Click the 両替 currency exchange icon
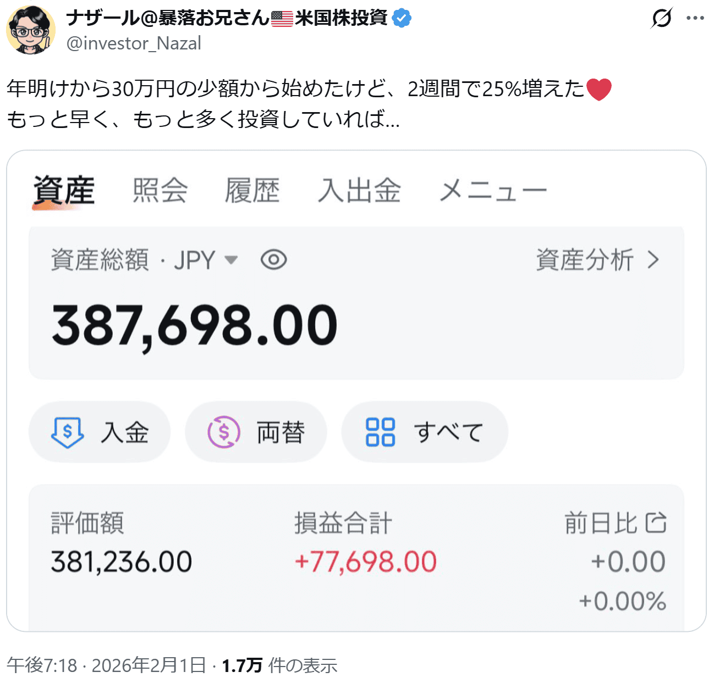This screenshot has width=714, height=683. [224, 432]
